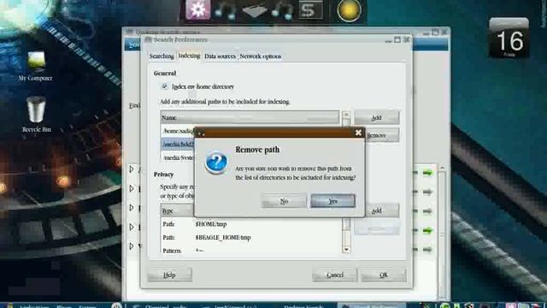547x308 pixels.
Task: Toggle the Index my home directory checkbox
Action: [x=164, y=86]
